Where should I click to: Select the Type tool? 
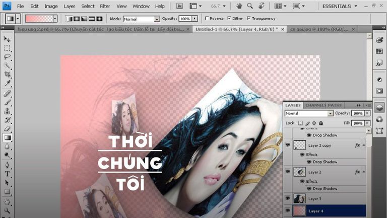pyautogui.click(x=7, y=174)
